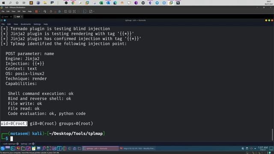This screenshot has width=274, height=154.
Task: Open Excel from the Windows taskbar
Action: pyautogui.click(x=101, y=3)
